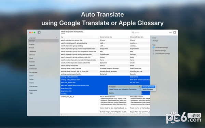This screenshot has height=128, width=205.
Task: Select highlighted row alert.safe_delete.title
Action: pos(105,83)
